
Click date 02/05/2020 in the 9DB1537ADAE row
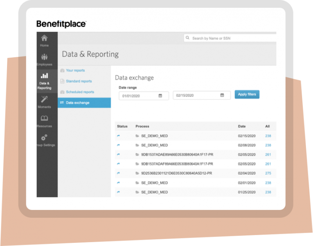[x=247, y=155]
